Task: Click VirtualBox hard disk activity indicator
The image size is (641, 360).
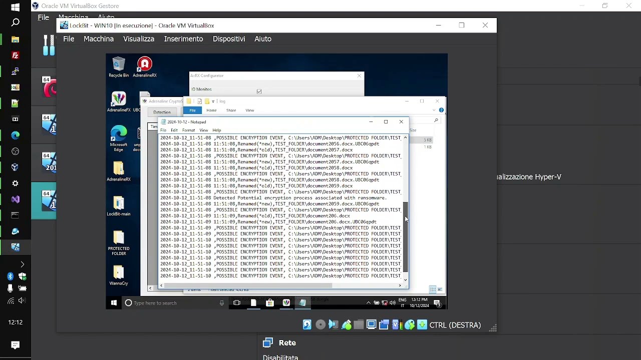Action: click(x=307, y=325)
